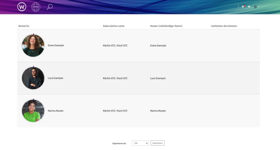Image resolution: width=280 pixels, height=150 pixels.
Task: Open search with the magnifier icon
Action: click(50, 7)
